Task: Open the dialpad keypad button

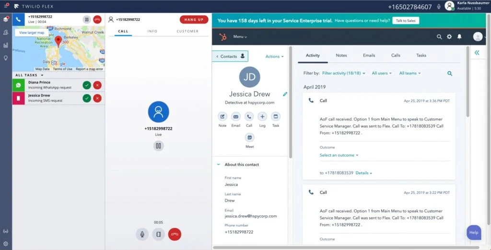Action: coord(158,234)
